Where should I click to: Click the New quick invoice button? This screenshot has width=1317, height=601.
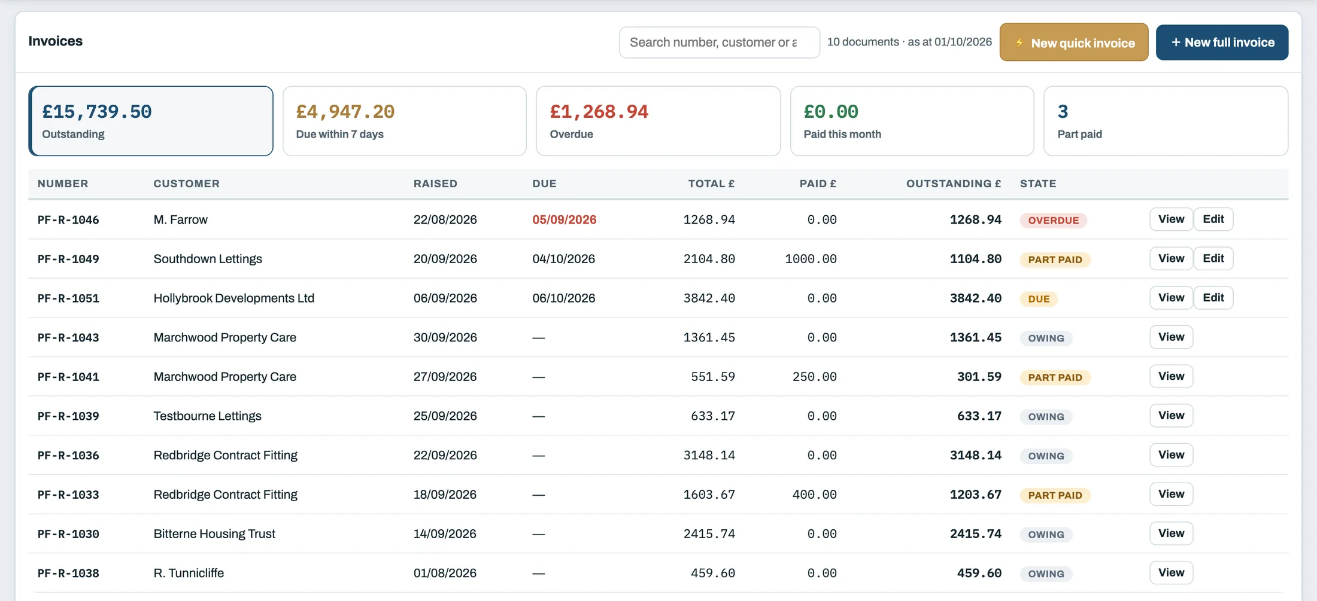(x=1074, y=42)
